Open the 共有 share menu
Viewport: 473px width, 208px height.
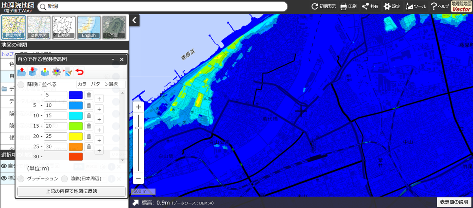click(x=370, y=6)
